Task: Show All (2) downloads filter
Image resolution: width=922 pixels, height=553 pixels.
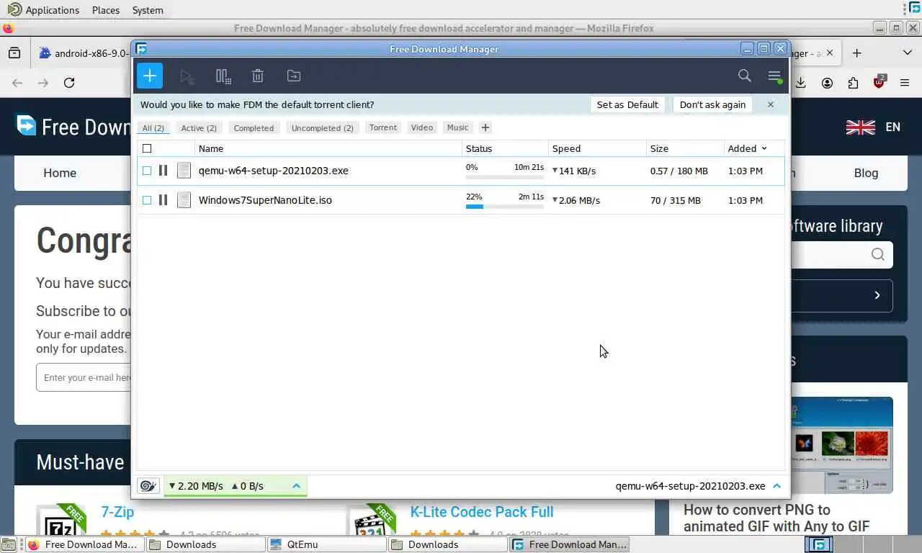Action: 153,127
